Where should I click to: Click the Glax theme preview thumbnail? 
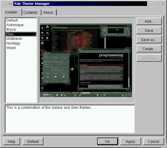[86, 60]
